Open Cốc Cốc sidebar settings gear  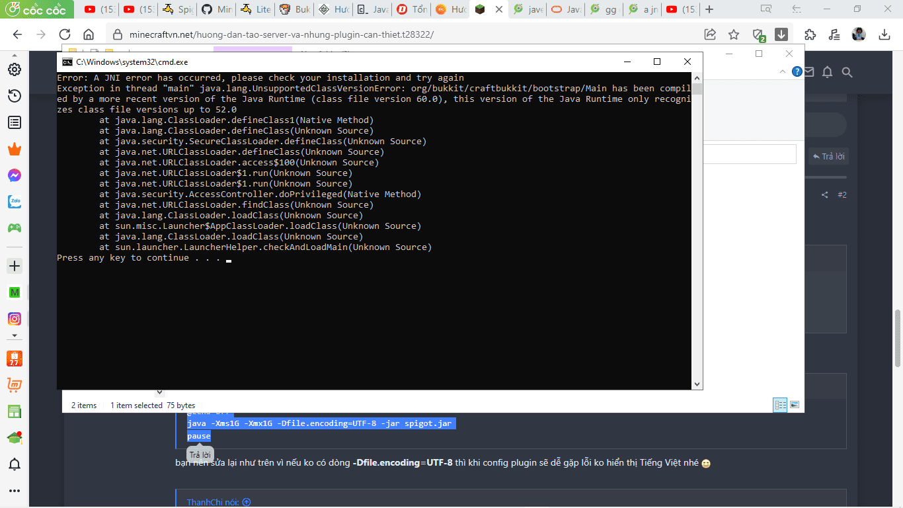point(14,69)
